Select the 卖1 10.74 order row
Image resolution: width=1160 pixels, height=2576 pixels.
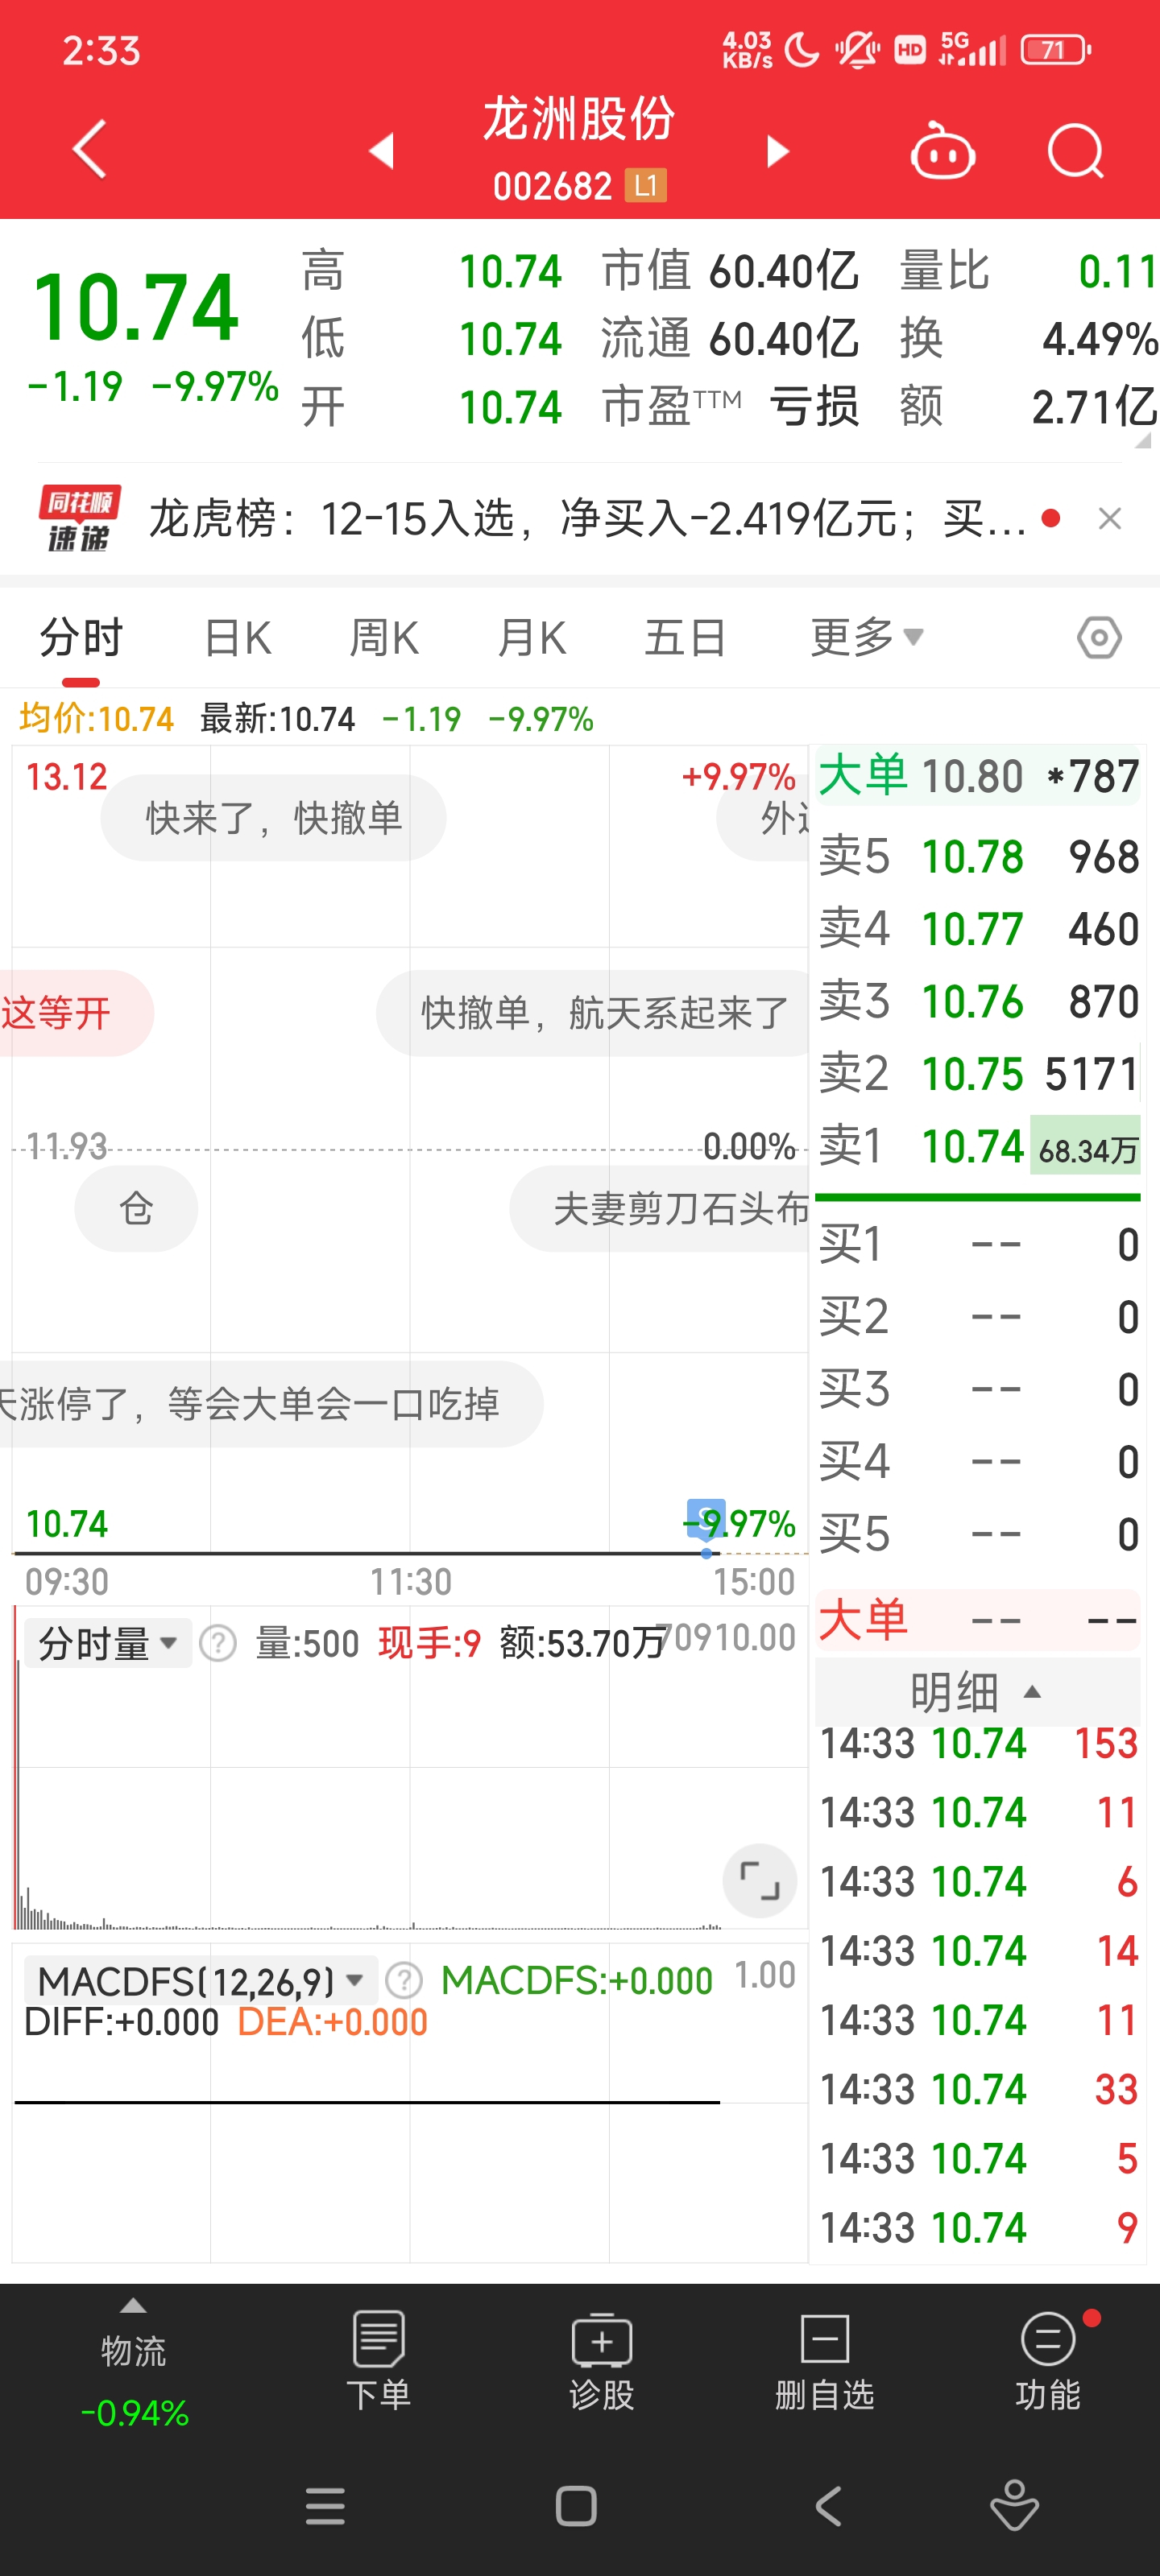click(x=978, y=1146)
